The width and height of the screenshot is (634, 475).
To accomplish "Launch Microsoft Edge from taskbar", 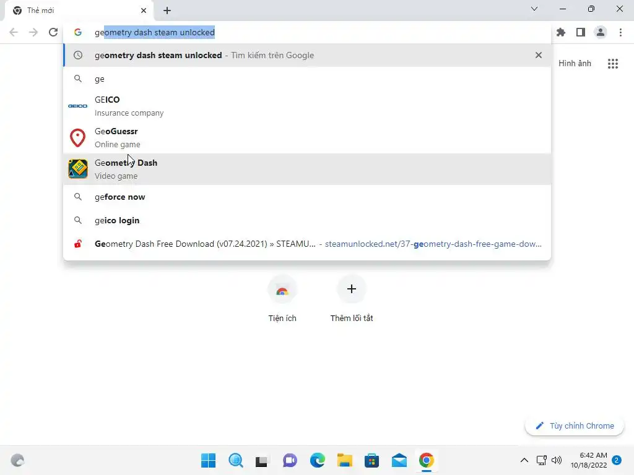I will (318, 460).
